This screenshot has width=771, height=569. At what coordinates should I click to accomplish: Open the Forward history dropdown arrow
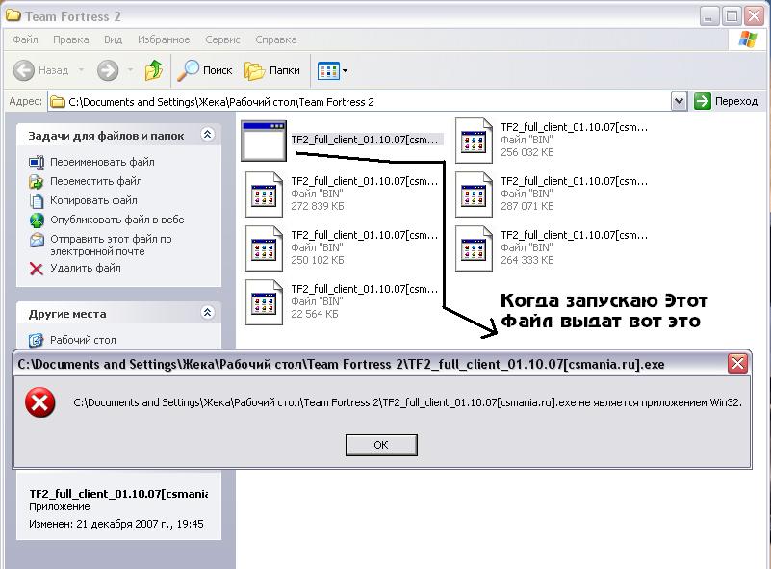[130, 70]
